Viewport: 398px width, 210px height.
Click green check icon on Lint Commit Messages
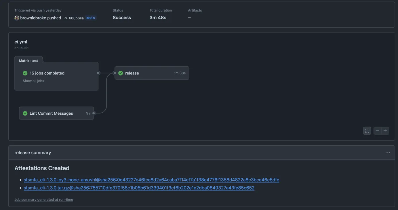pyautogui.click(x=25, y=113)
